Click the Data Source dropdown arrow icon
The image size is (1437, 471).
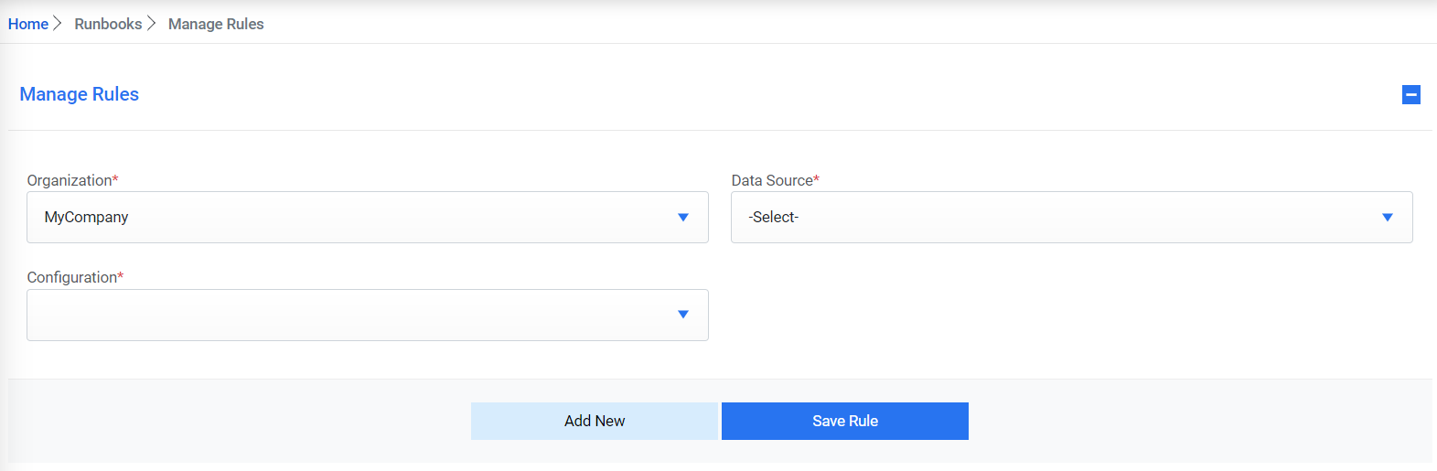pos(1387,218)
